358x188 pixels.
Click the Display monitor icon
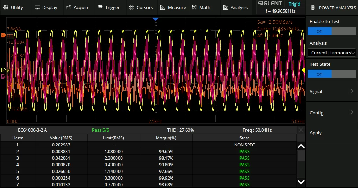pos(37,7)
